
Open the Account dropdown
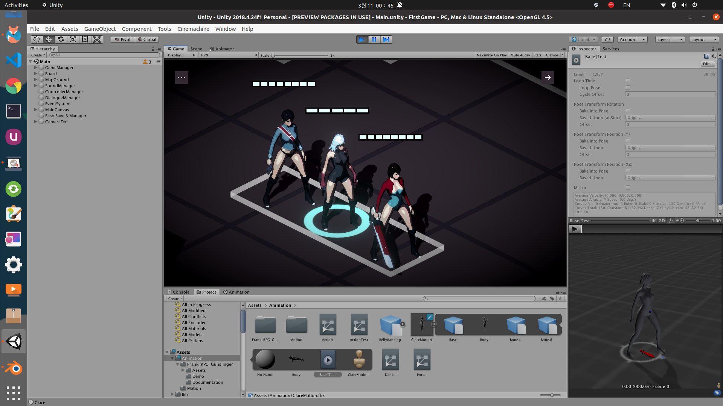pos(633,39)
